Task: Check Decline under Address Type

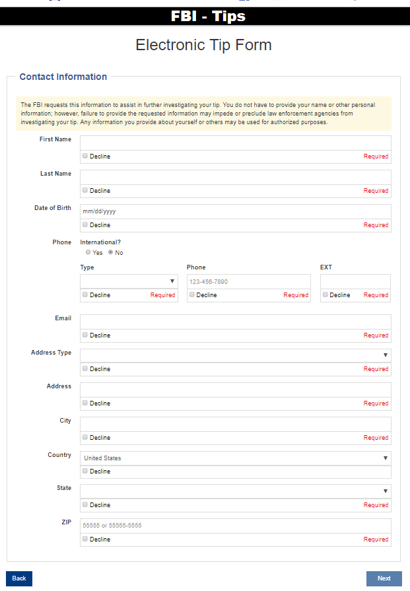Action: tap(85, 368)
